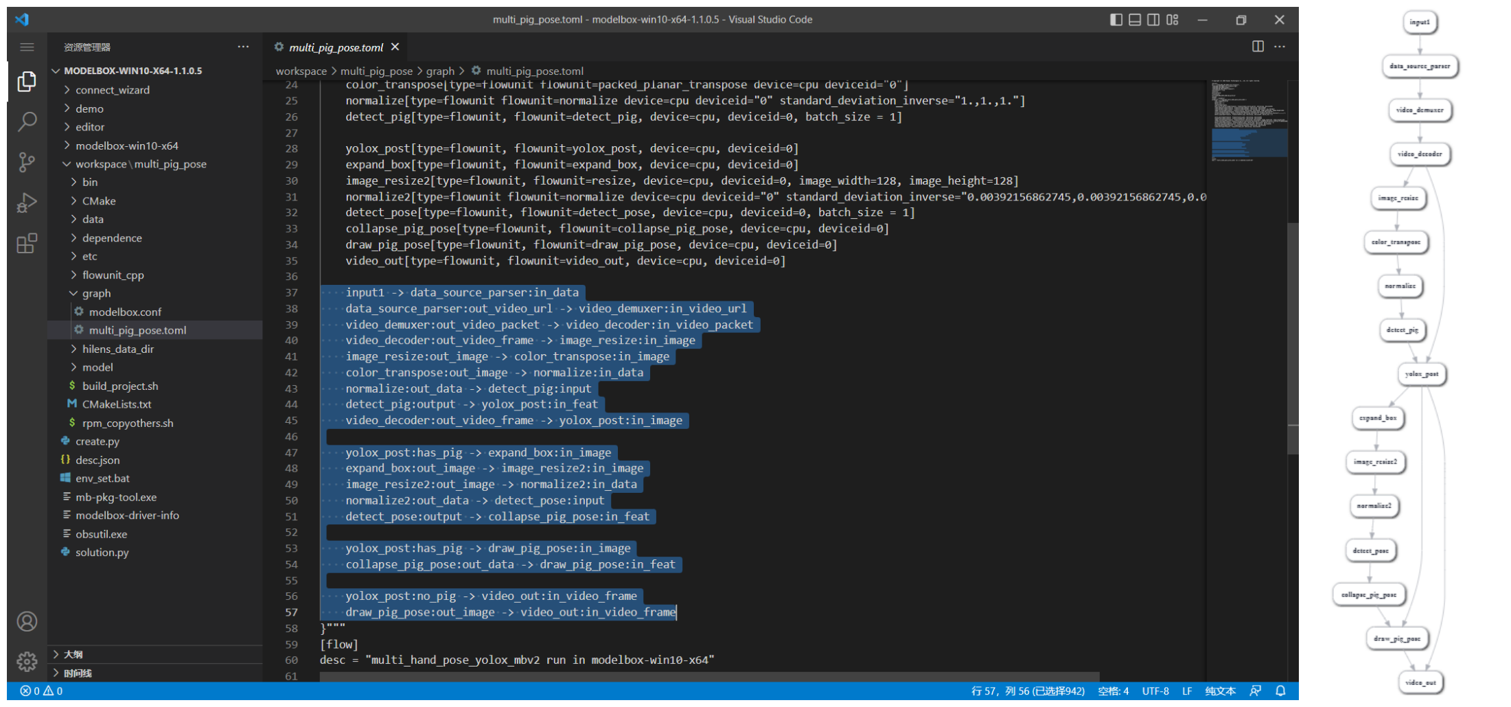The height and width of the screenshot is (707, 1511).
Task: Select multi_pig_pose.toml in explorer
Action: pos(155,330)
